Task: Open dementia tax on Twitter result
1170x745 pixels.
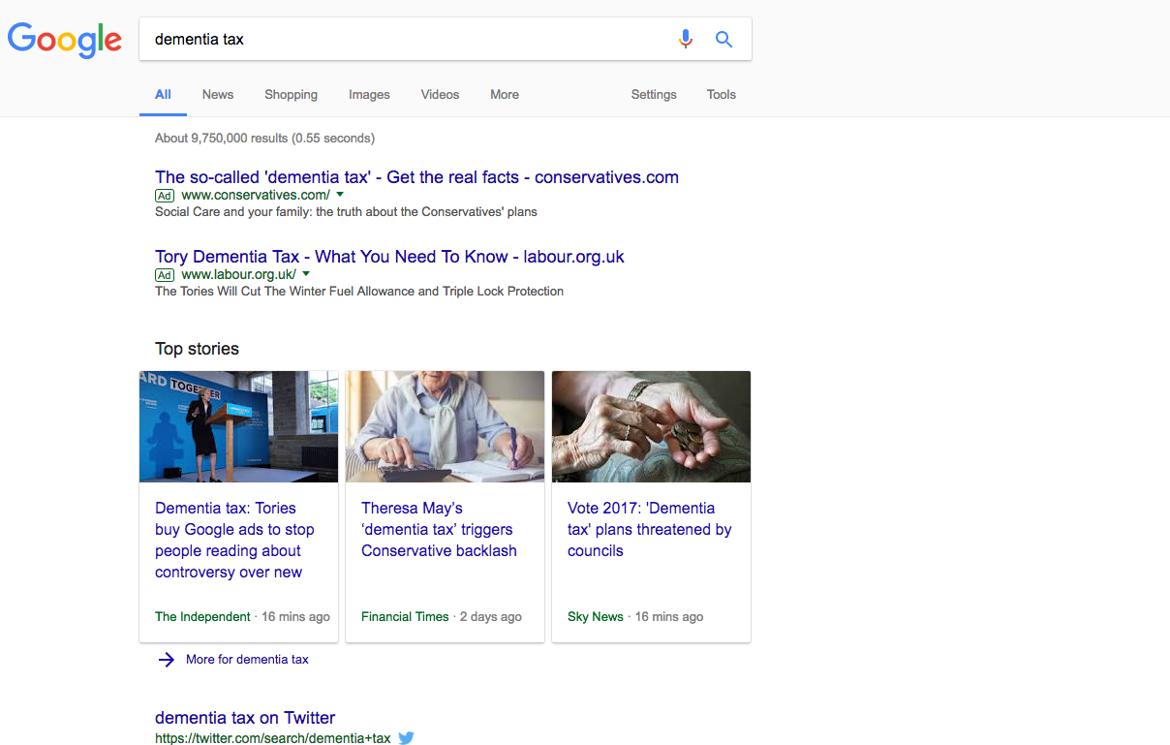Action: 245,718
